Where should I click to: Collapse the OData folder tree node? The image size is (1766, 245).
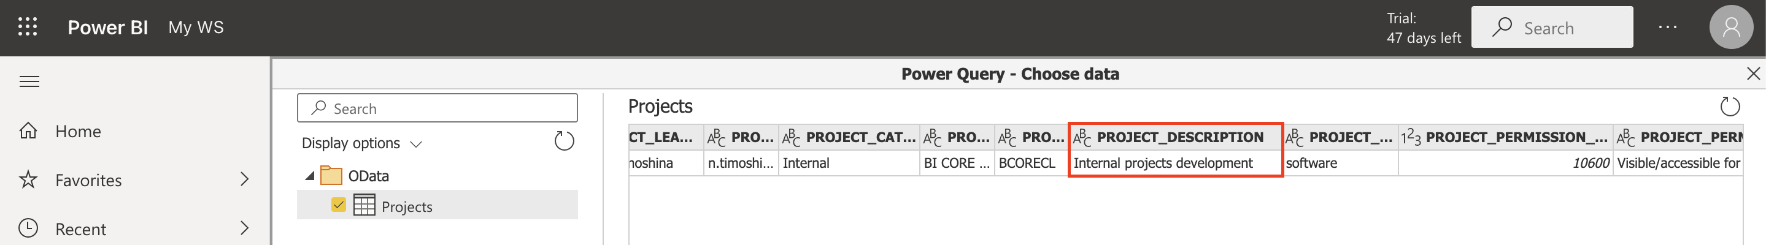(x=310, y=176)
